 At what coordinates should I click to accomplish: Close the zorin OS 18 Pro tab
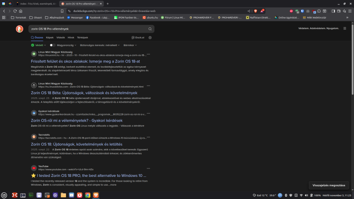(x=101, y=4)
